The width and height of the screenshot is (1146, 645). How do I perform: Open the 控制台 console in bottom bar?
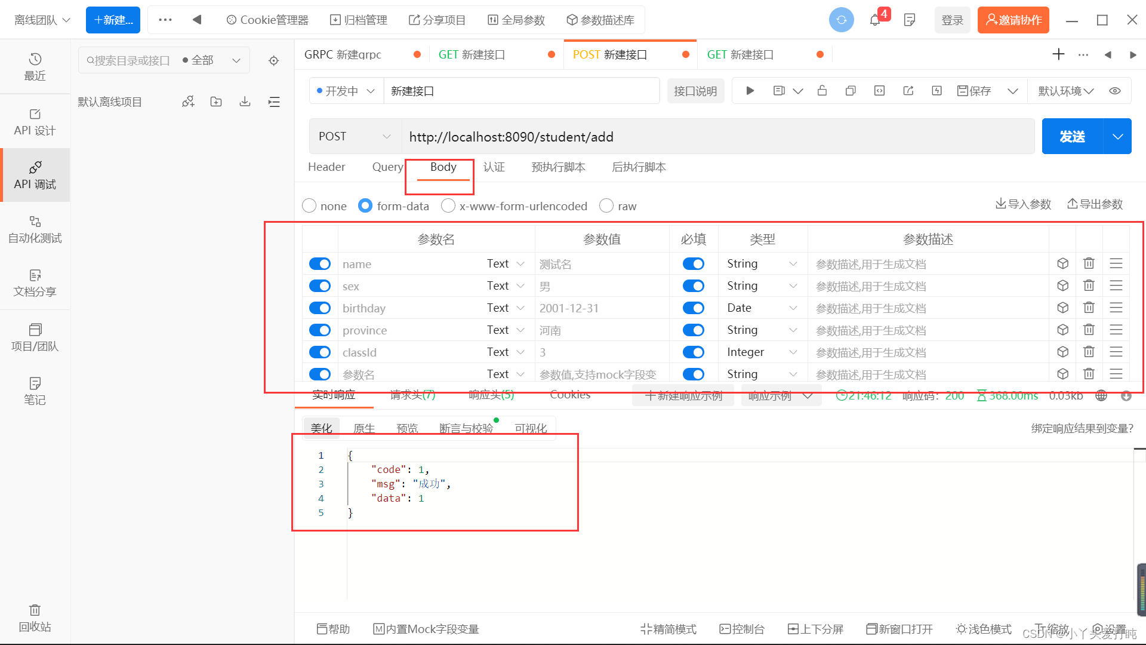tap(742, 628)
